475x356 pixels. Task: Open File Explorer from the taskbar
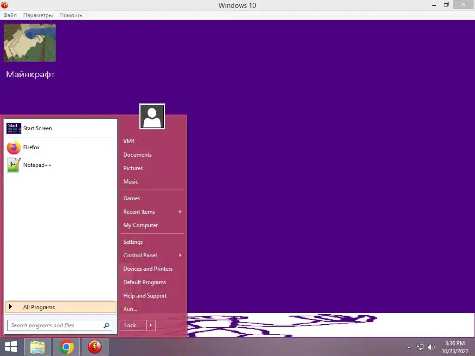(38, 347)
